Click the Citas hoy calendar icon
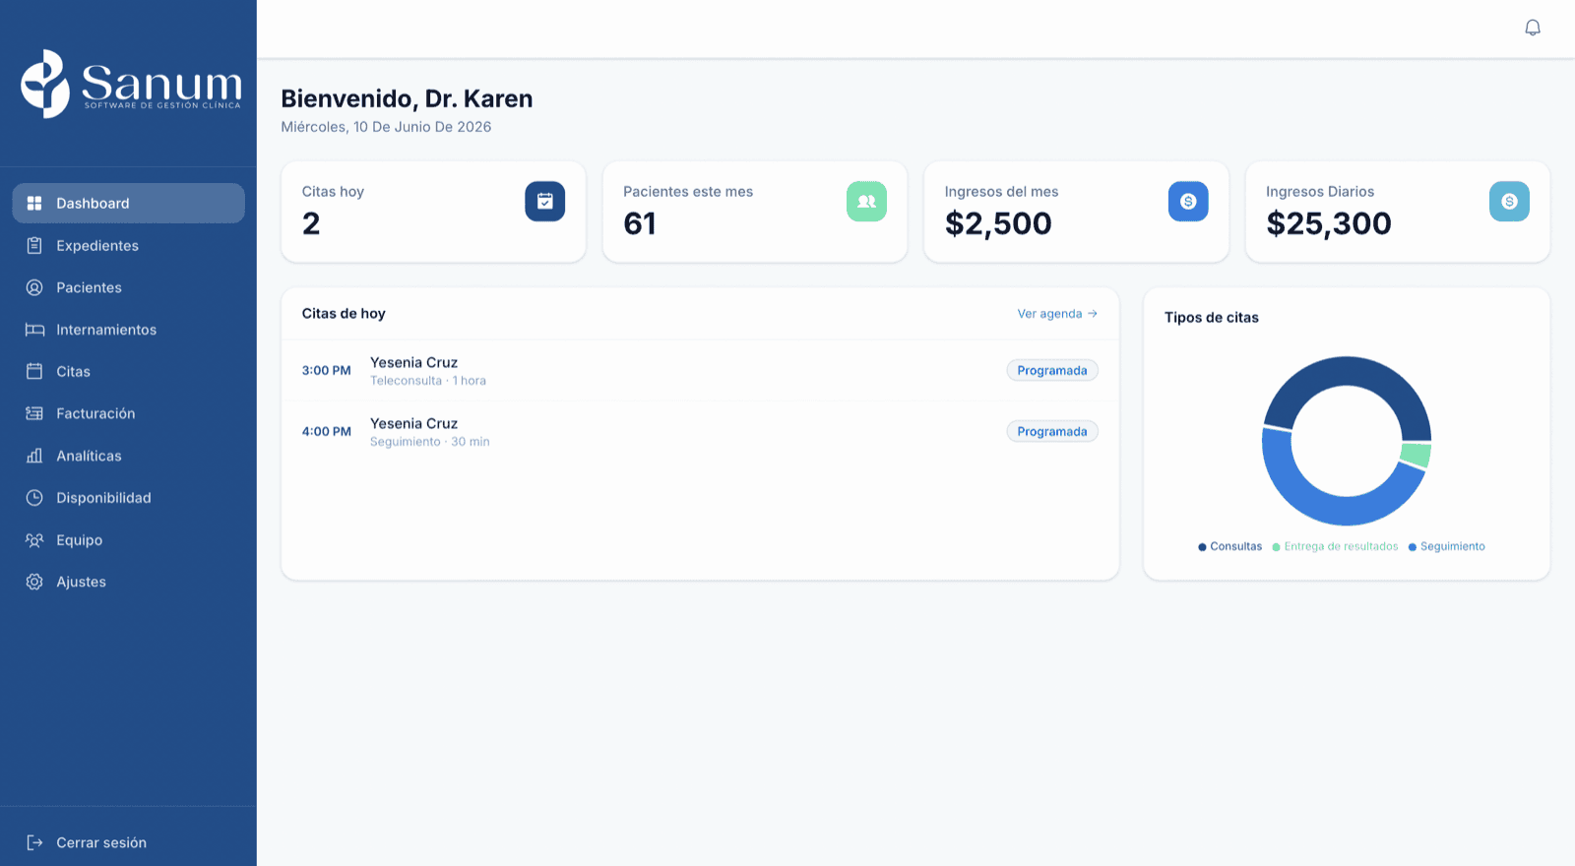 tap(545, 202)
